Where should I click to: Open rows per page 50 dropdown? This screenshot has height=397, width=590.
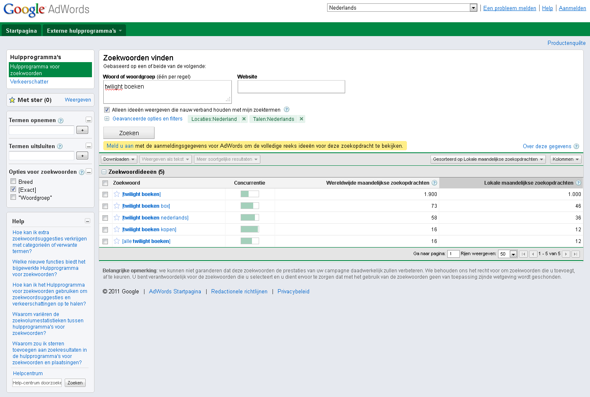[x=508, y=254]
